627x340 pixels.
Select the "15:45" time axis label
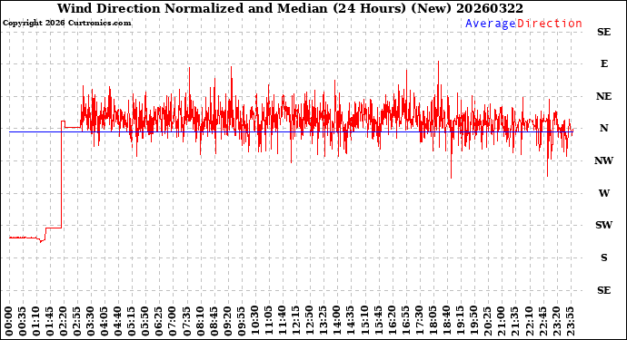tap(377, 321)
